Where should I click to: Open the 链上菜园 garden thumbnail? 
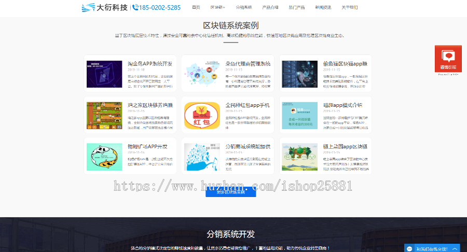tap(299, 157)
